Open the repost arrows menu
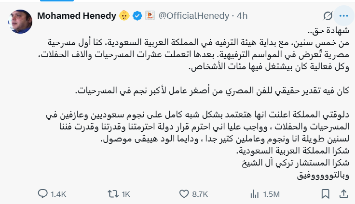The image size is (355, 204). pyautogui.click(x=112, y=193)
